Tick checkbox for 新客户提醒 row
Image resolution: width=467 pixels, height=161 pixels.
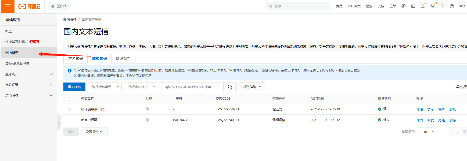[x=69, y=120]
